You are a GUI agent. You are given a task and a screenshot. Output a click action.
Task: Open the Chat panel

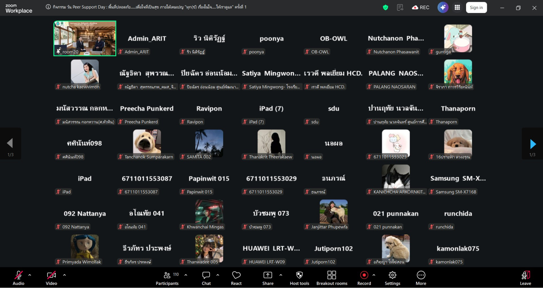[x=206, y=278]
